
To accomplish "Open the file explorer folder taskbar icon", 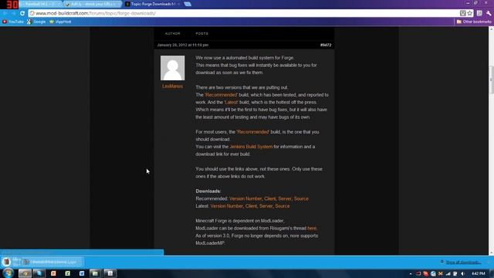I will (x=96, y=273).
